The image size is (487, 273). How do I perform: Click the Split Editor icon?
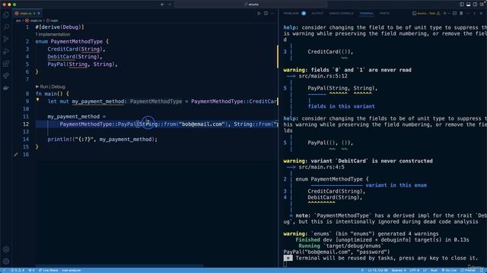[266, 14]
